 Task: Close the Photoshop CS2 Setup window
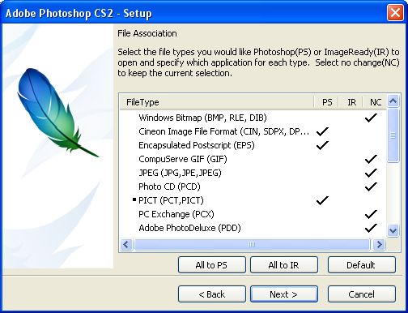395,13
